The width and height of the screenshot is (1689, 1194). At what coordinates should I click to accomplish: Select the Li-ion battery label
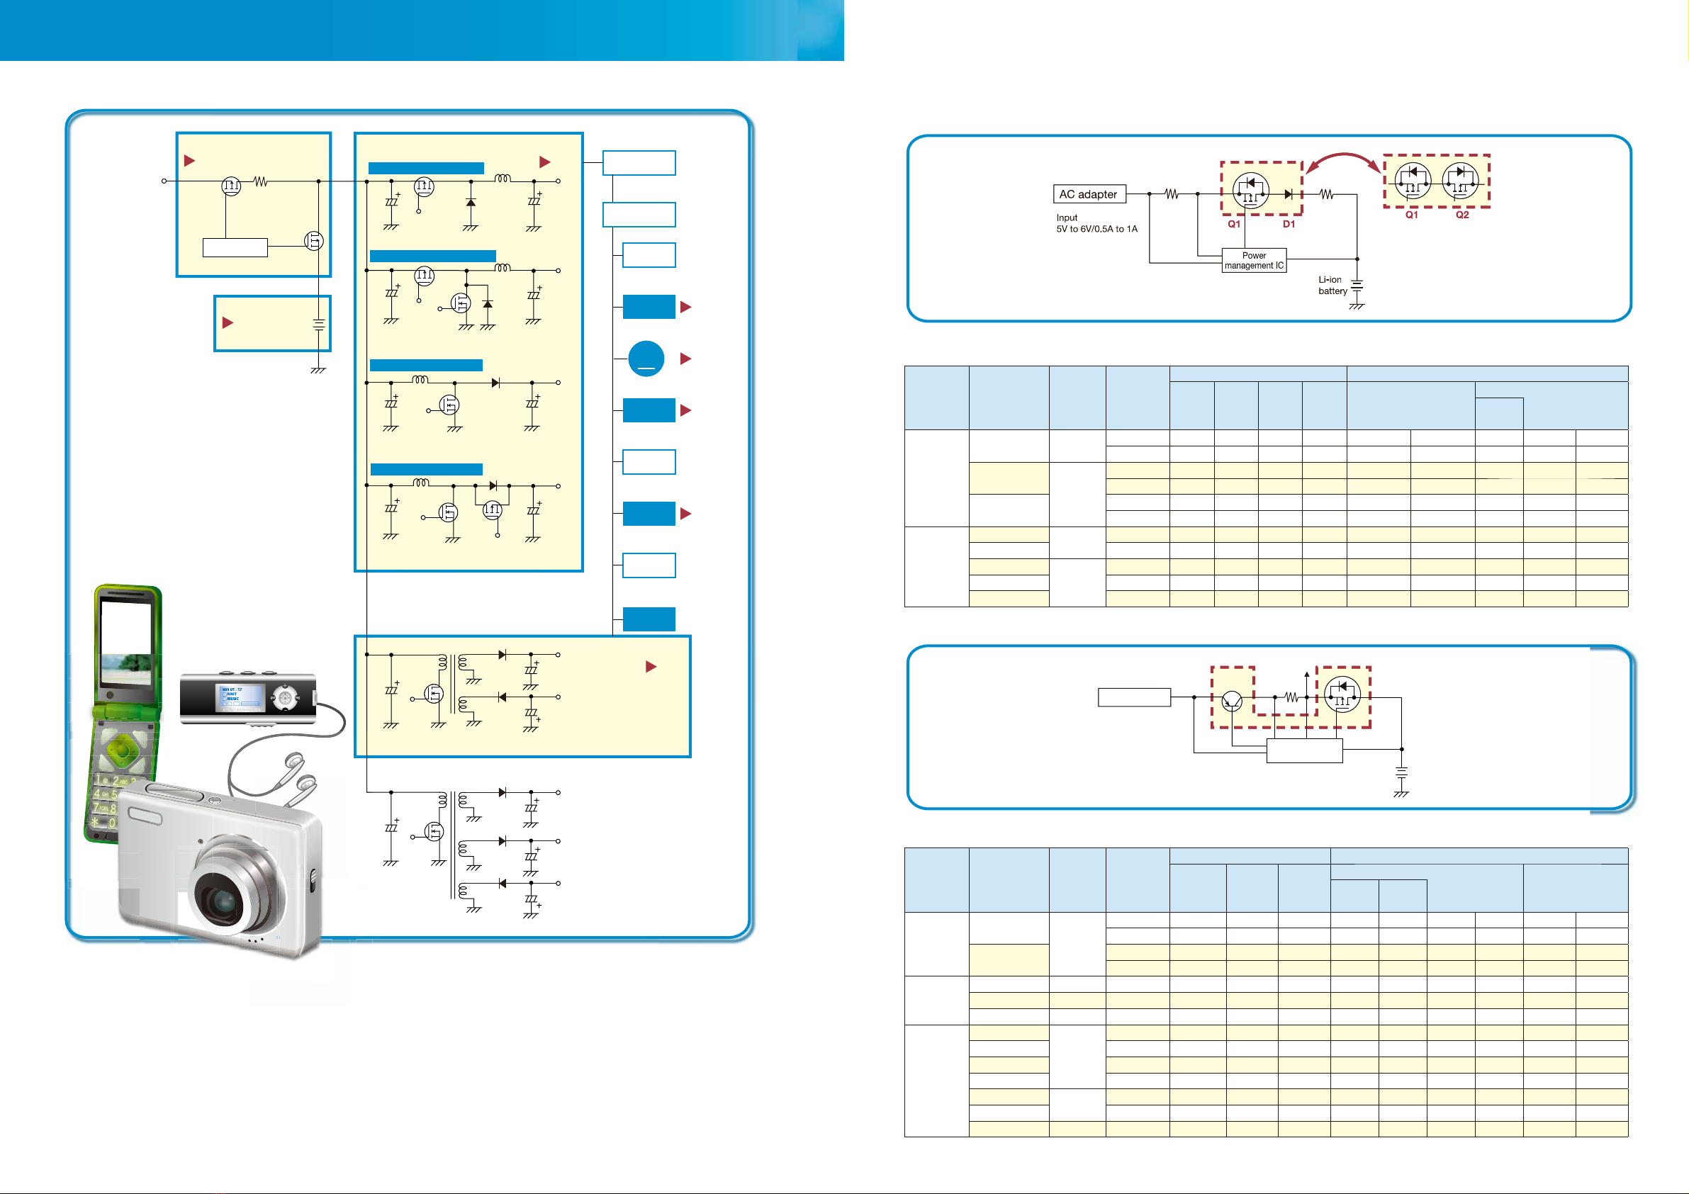pos(1332,286)
